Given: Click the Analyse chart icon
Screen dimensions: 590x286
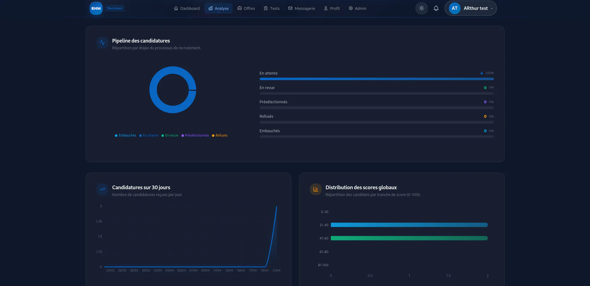Looking at the screenshot, I should pos(210,8).
